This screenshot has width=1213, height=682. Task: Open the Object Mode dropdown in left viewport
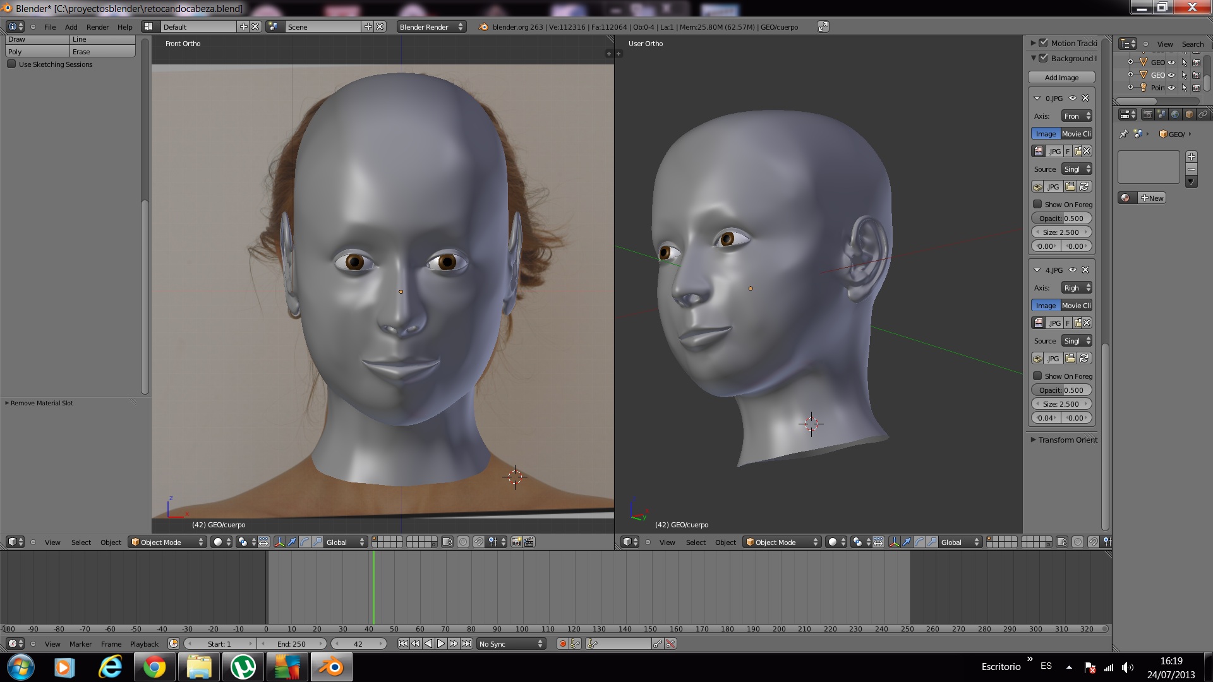click(x=167, y=542)
